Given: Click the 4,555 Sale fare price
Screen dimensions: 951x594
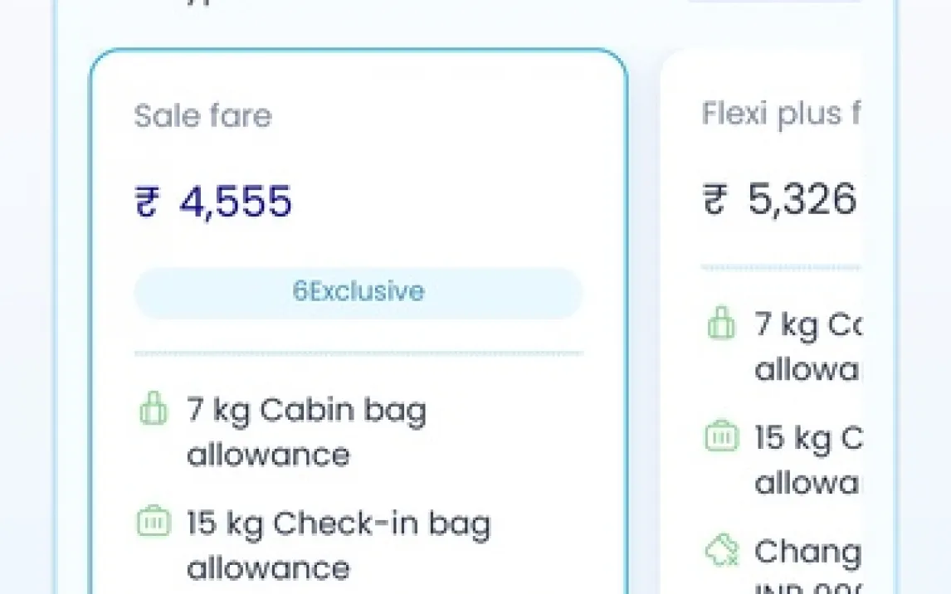Looking at the screenshot, I should click(x=236, y=202).
